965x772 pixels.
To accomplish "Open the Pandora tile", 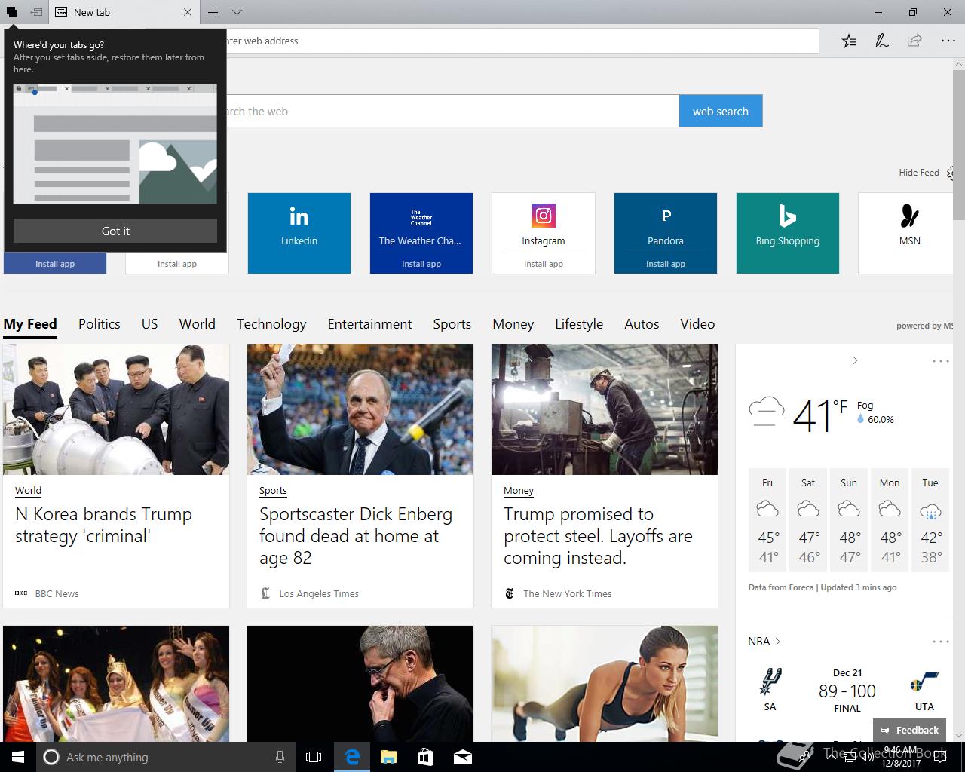I will point(666,224).
